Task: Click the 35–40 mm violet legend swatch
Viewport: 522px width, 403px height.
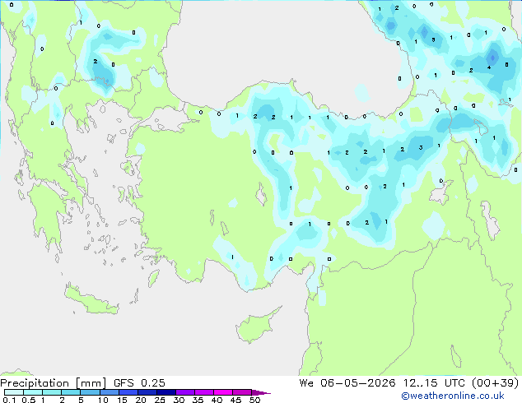Action: pyautogui.click(x=203, y=392)
